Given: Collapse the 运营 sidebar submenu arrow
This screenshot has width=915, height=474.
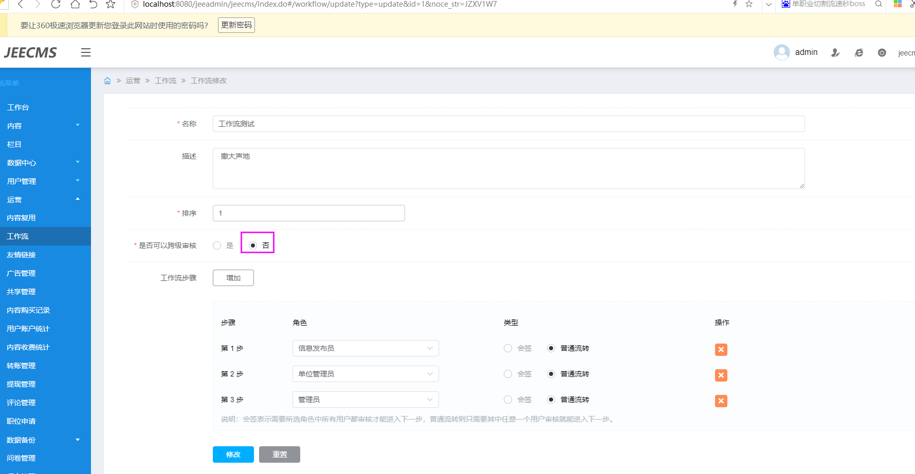Looking at the screenshot, I should pyautogui.click(x=78, y=199).
